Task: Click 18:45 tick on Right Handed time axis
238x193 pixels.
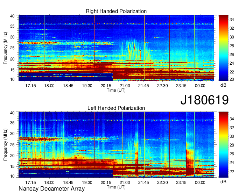Action: click(68, 86)
